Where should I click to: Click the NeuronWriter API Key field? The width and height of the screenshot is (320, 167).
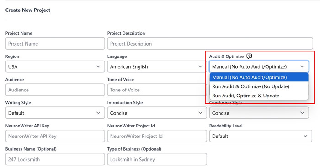[55, 136]
